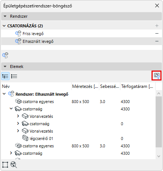This screenshot has width=163, height=171.
Task: Click the expanded csatornaág branch icon
Action: (x=18, y=109)
